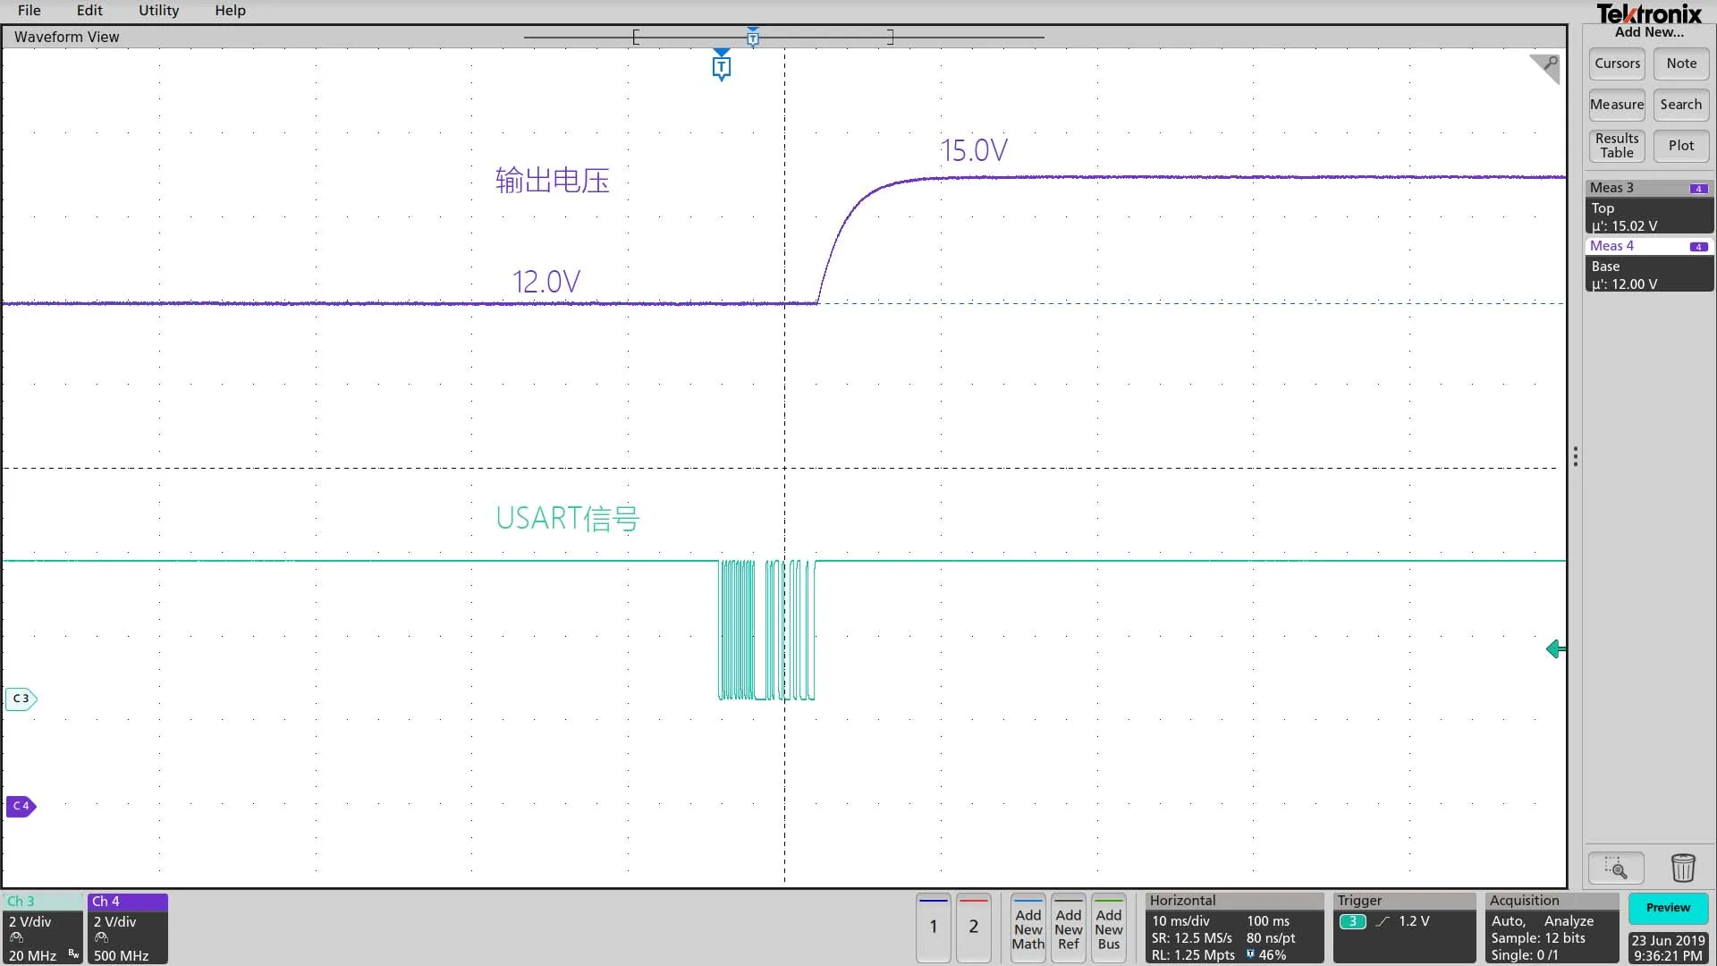The height and width of the screenshot is (966, 1717).
Task: Select the C4 channel handle marker
Action: coord(21,806)
